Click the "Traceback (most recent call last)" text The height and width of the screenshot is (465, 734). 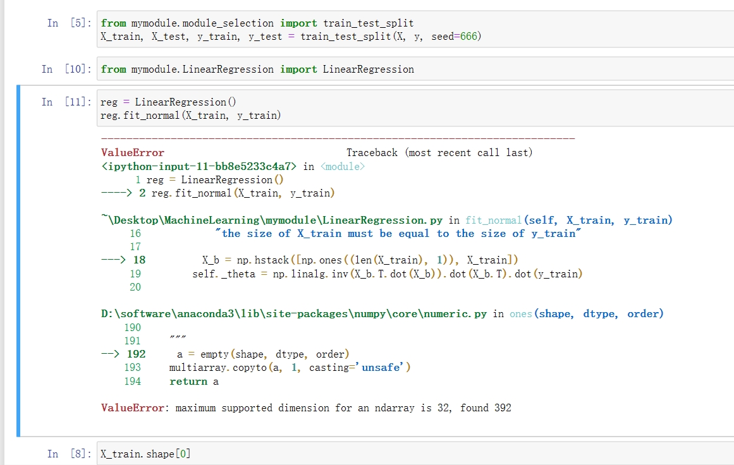pyautogui.click(x=439, y=153)
